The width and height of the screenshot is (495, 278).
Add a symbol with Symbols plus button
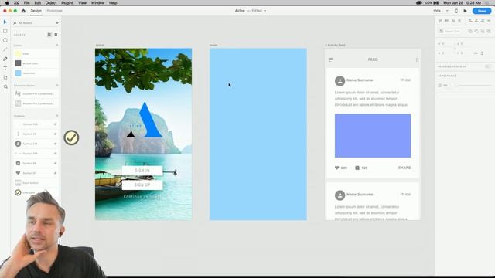57,116
